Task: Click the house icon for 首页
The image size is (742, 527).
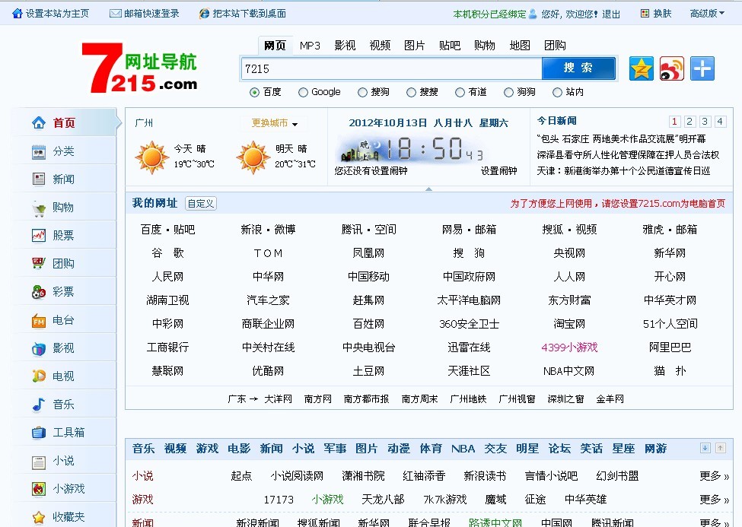Action: pyautogui.click(x=39, y=123)
